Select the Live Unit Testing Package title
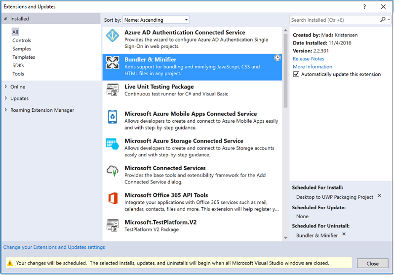Screen dimensions: 395x276 pos(159,87)
